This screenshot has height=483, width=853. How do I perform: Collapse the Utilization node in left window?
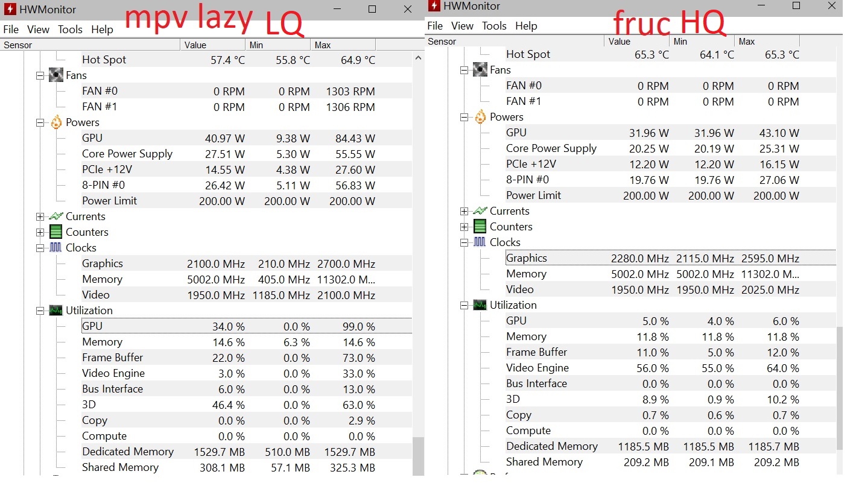40,311
